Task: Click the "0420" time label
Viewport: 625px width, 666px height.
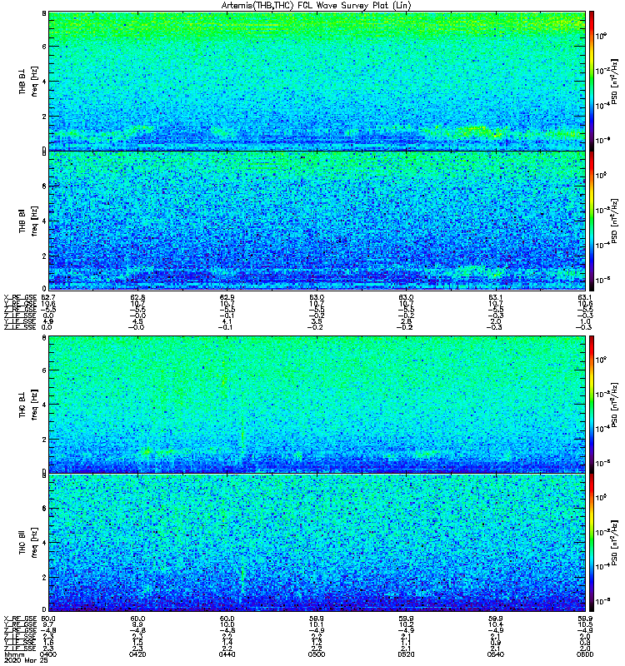Action: (x=137, y=654)
